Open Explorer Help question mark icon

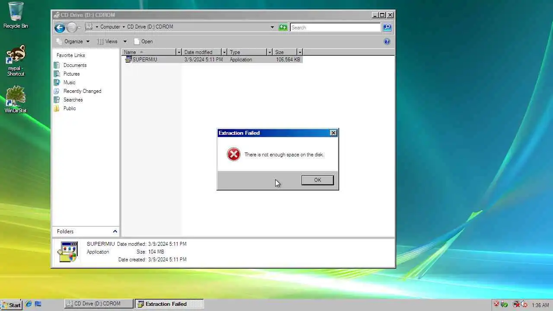tap(387, 41)
